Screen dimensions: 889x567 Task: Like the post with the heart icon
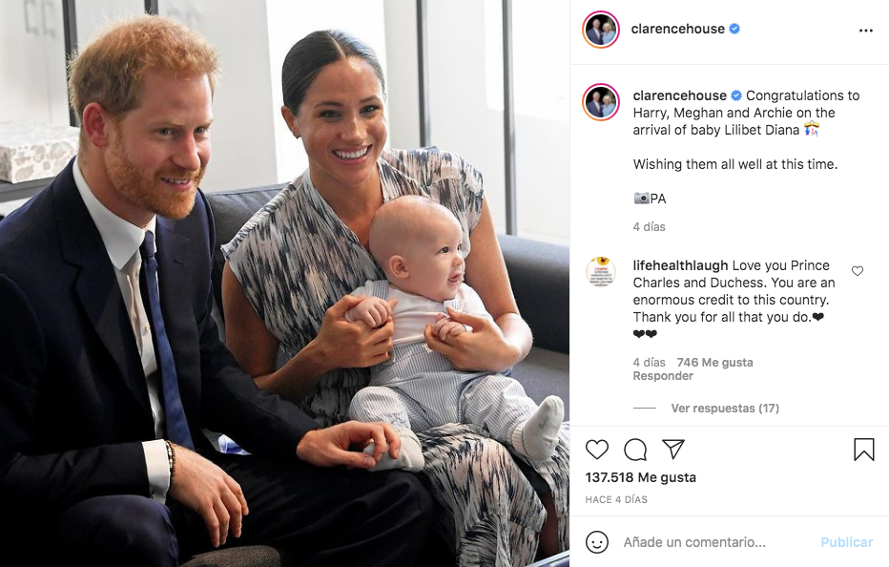pos(596,450)
